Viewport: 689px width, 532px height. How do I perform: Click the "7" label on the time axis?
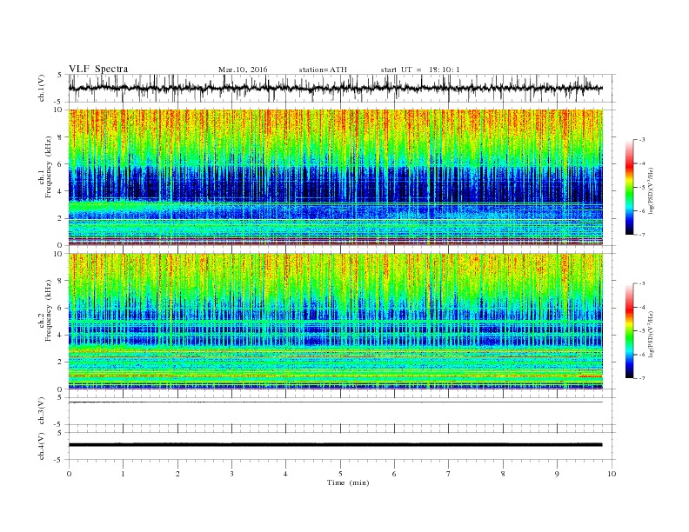[449, 474]
